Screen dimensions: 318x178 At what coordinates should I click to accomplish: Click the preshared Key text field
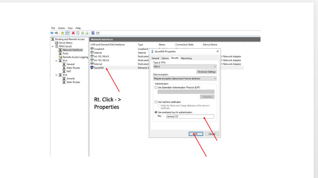tap(190, 117)
